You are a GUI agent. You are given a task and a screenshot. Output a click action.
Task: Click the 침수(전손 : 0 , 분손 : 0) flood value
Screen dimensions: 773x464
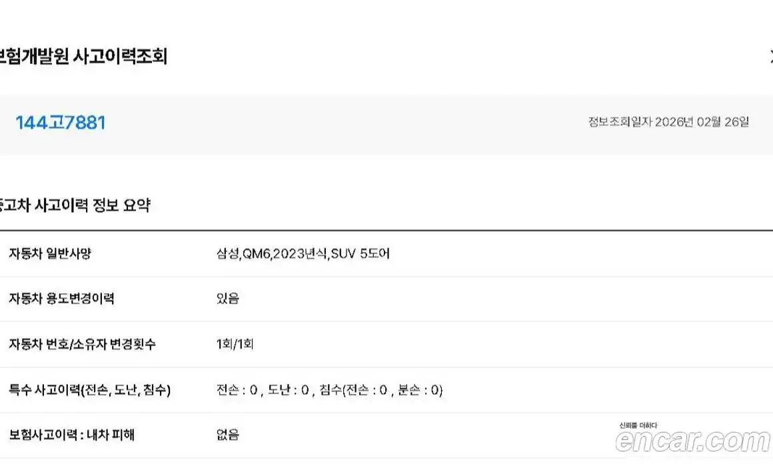[x=381, y=390]
